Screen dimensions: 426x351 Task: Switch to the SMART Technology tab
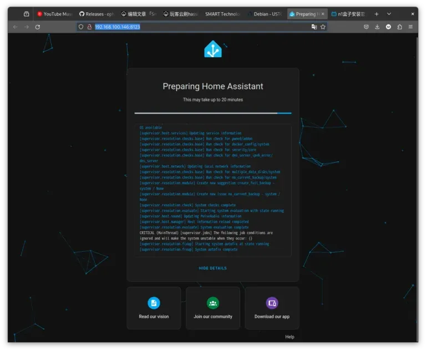222,14
